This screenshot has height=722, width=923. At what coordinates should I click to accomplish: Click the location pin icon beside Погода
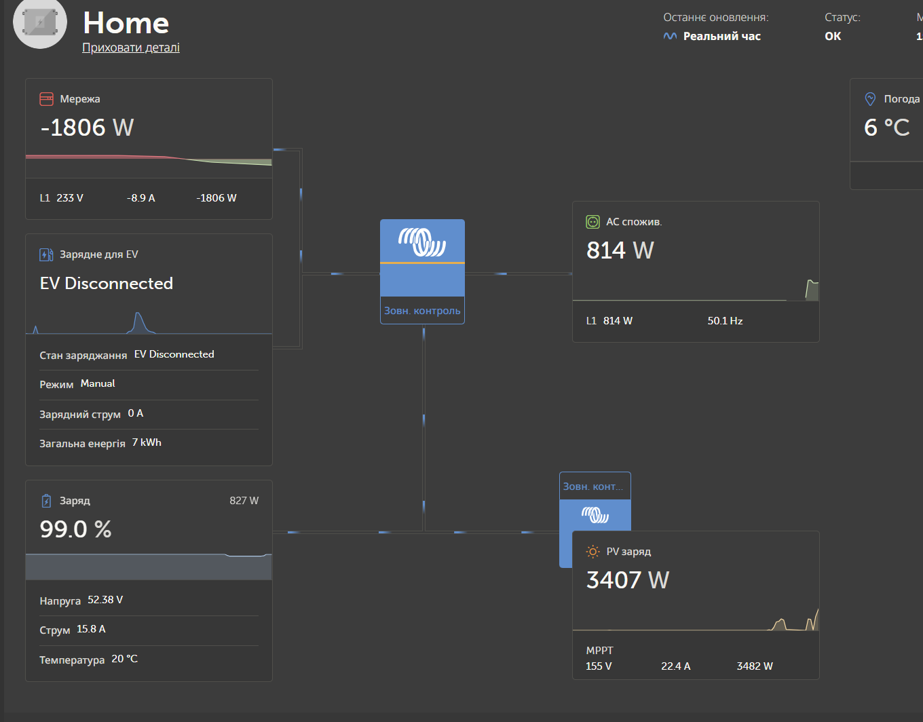pyautogui.click(x=870, y=99)
